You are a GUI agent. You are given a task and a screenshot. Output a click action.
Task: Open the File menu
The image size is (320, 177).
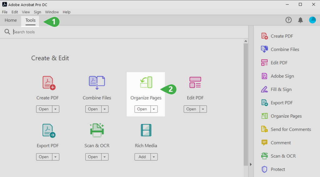tap(5, 12)
